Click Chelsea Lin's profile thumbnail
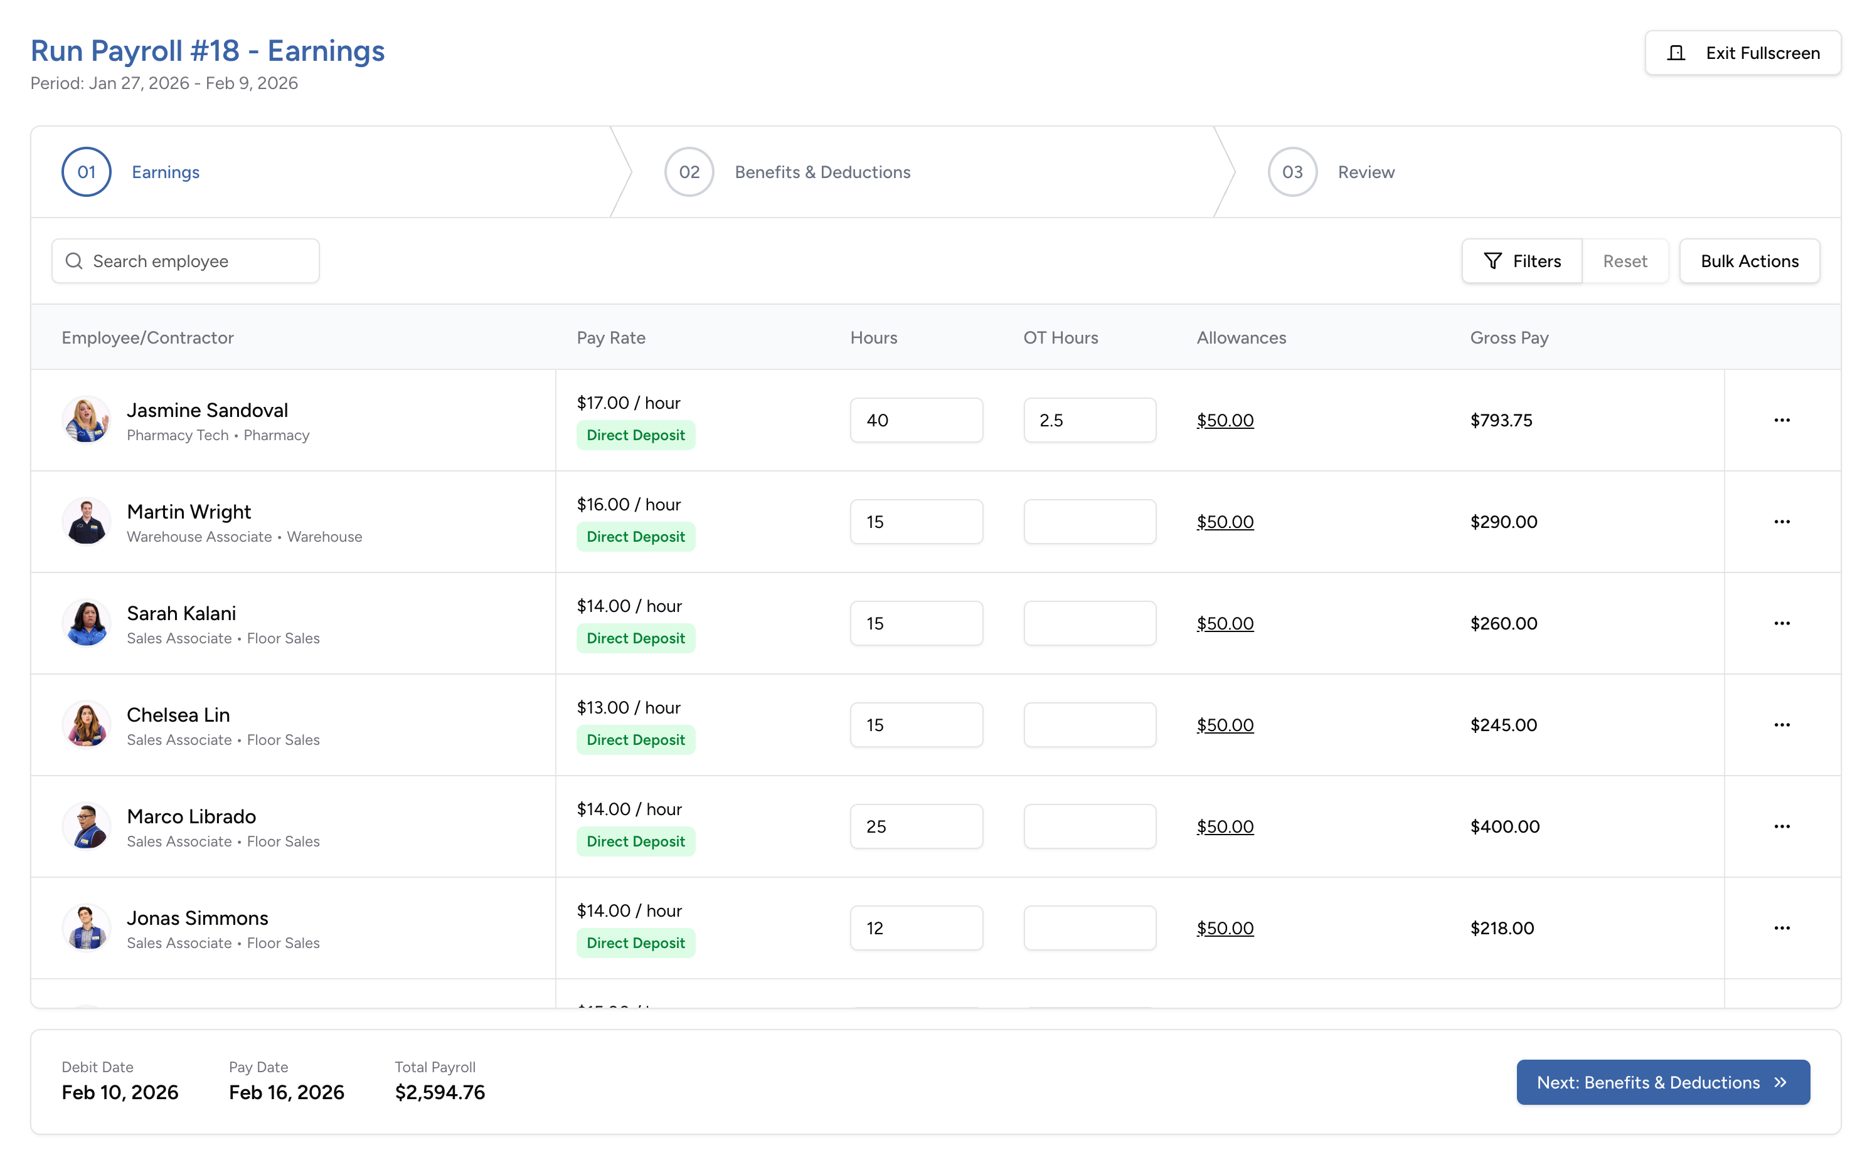Screen dimensions: 1872x1165 [x=87, y=724]
